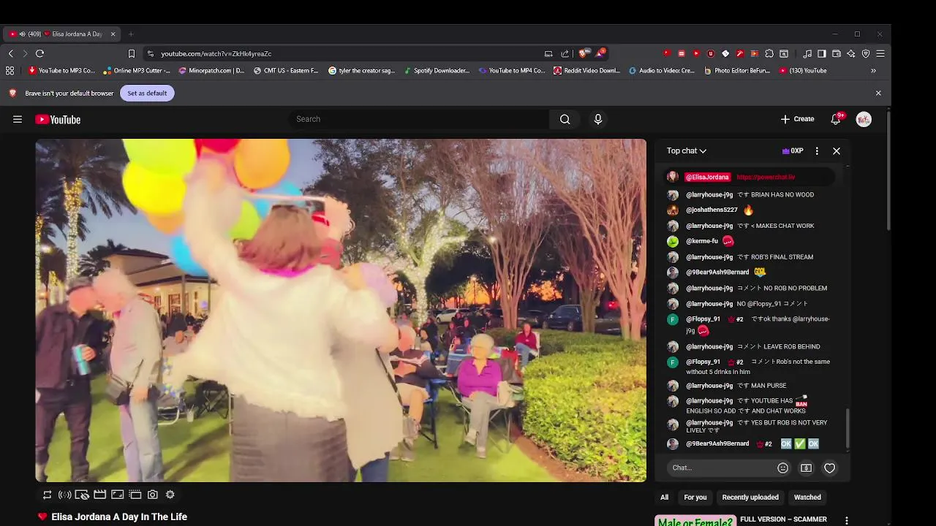Open the notifications bell
The height and width of the screenshot is (526, 936).
[836, 119]
